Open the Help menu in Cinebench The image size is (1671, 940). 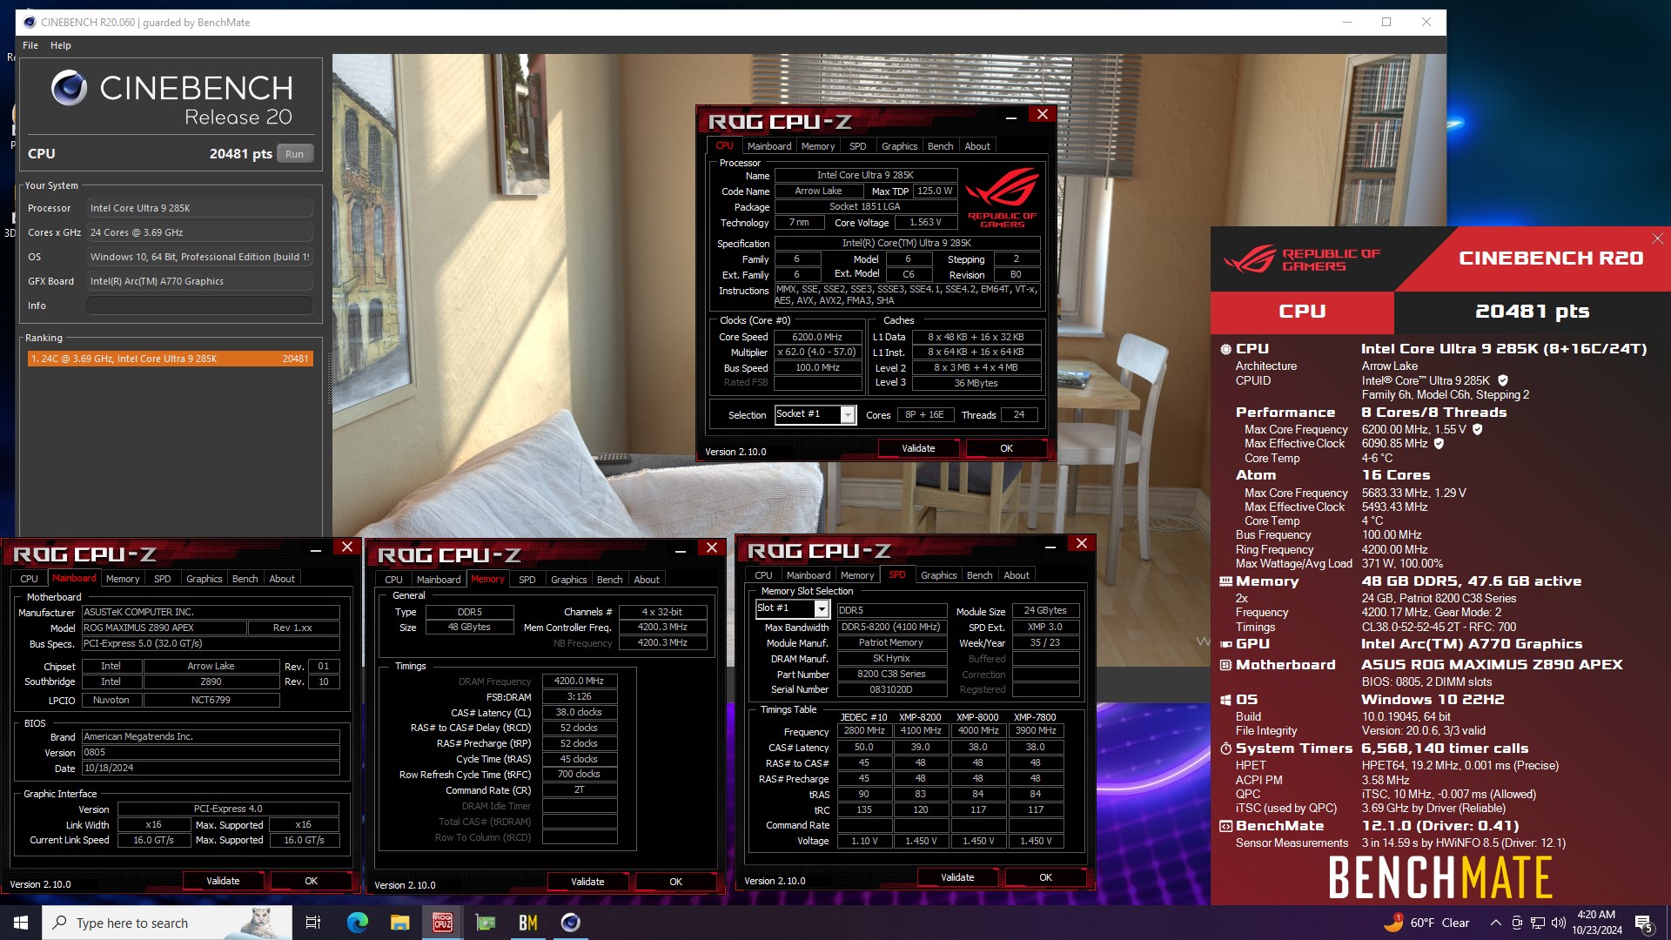[x=60, y=45]
